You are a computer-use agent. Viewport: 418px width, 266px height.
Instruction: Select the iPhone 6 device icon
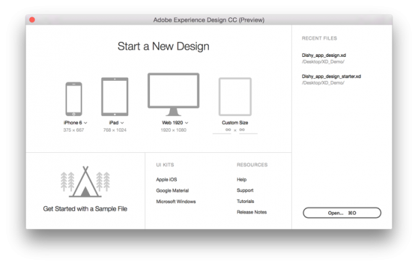(x=73, y=99)
